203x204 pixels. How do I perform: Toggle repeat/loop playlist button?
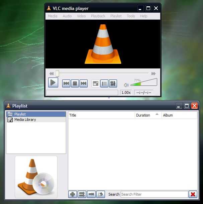click(x=91, y=194)
